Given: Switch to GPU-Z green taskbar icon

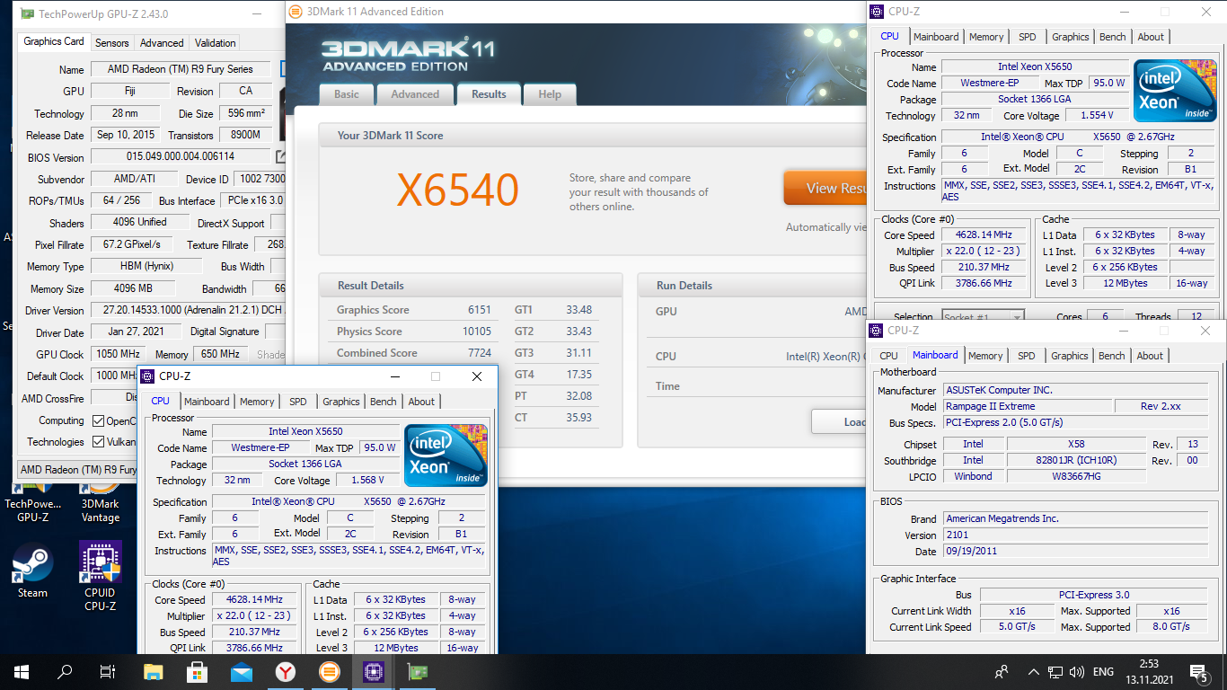Looking at the screenshot, I should [418, 672].
